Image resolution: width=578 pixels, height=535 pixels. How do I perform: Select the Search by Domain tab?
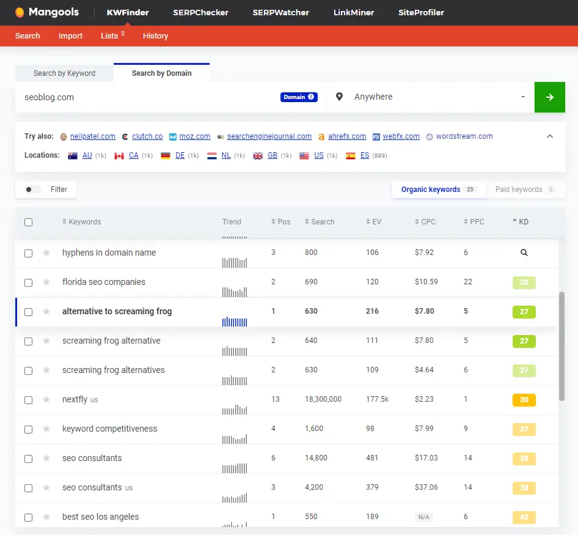tap(162, 73)
